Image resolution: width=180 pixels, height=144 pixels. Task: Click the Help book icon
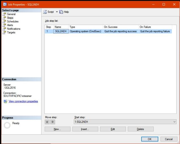(61, 12)
